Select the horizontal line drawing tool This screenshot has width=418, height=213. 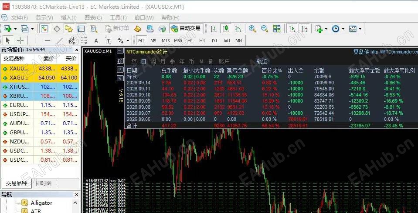(x=48, y=41)
